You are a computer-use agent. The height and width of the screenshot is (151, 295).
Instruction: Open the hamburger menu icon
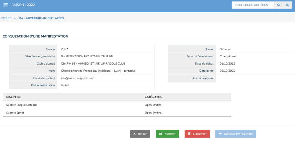point(5,5)
